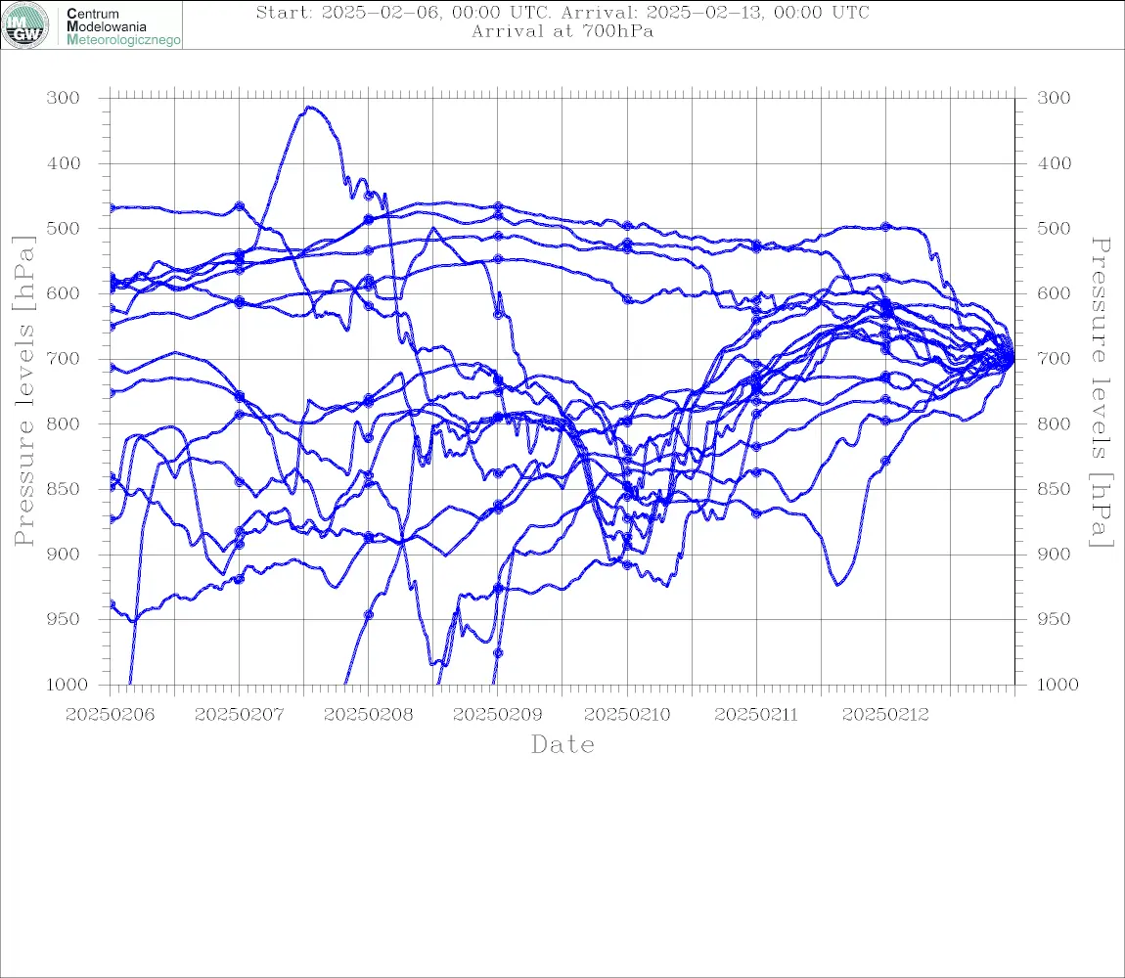Click the x-axis label 20250212
Screen dimensions: 1125x978
pyautogui.click(x=885, y=715)
